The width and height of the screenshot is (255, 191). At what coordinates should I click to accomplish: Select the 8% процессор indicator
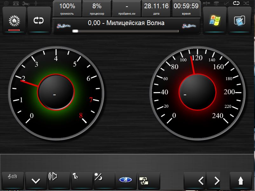(x=97, y=9)
